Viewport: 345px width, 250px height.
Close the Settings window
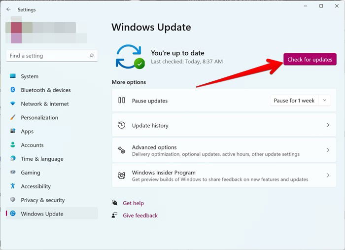pyautogui.click(x=337, y=6)
